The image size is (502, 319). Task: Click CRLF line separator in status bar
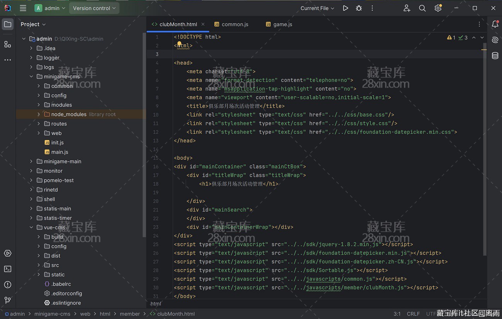[x=413, y=314]
